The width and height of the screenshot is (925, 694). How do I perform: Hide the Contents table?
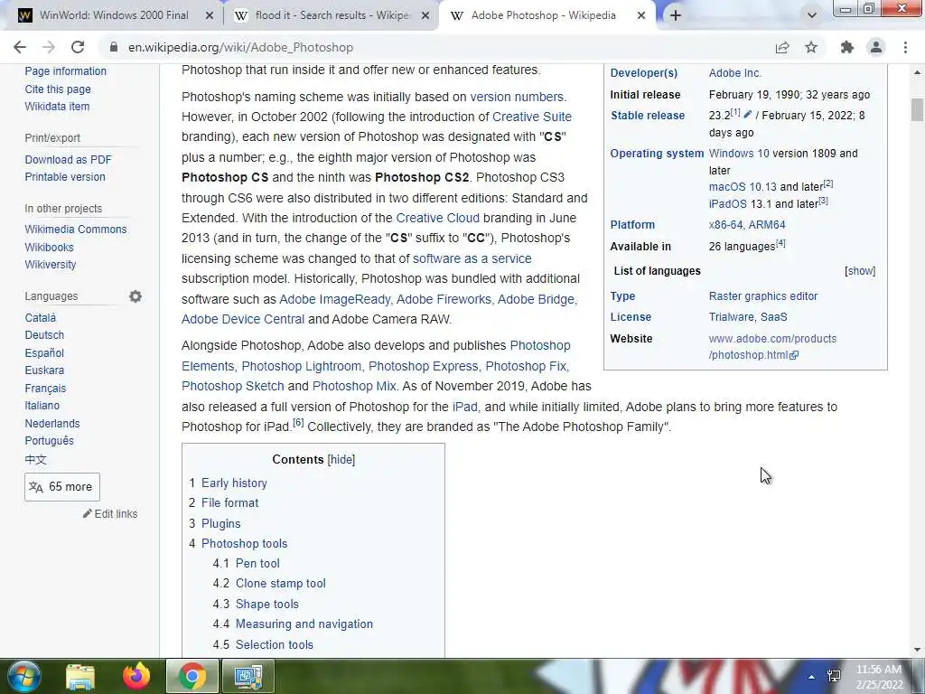[x=341, y=460]
